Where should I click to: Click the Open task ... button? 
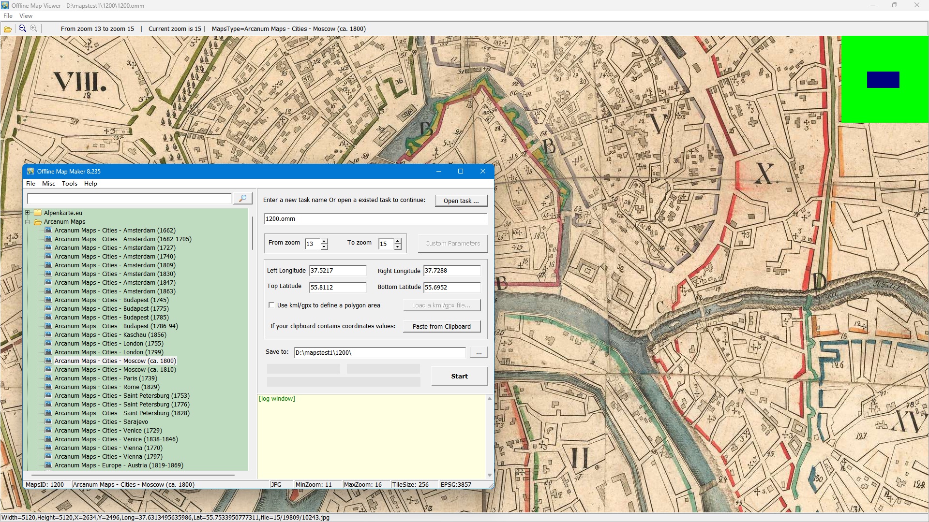461,201
